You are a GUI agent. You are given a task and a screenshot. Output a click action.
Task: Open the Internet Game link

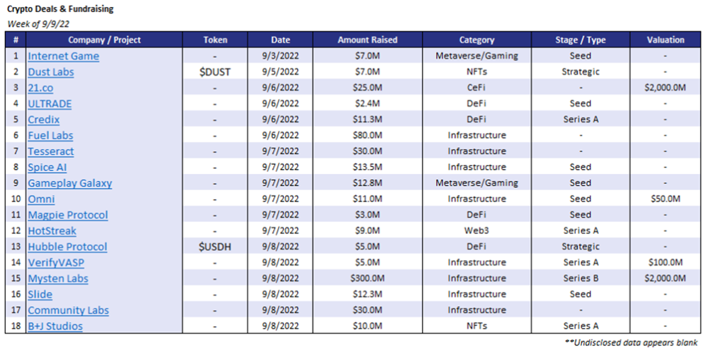(63, 57)
